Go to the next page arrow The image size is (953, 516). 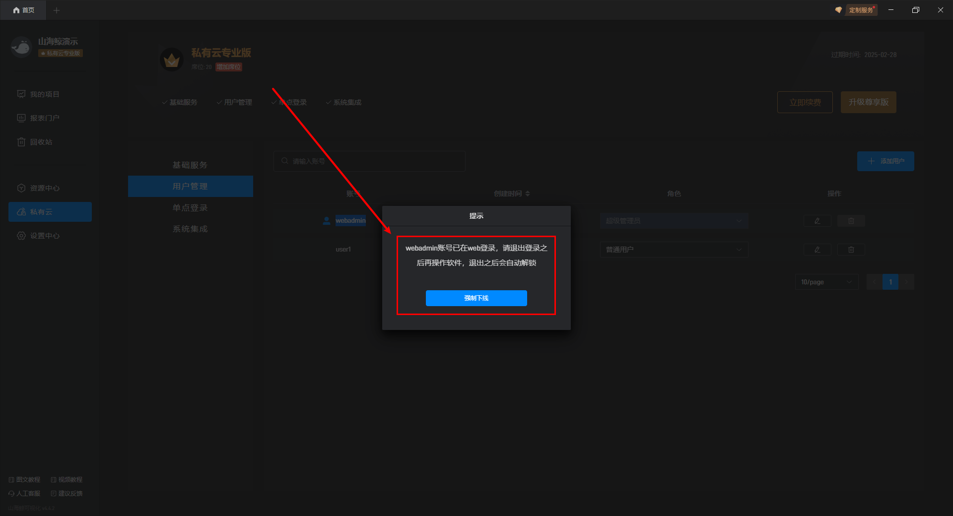point(906,282)
